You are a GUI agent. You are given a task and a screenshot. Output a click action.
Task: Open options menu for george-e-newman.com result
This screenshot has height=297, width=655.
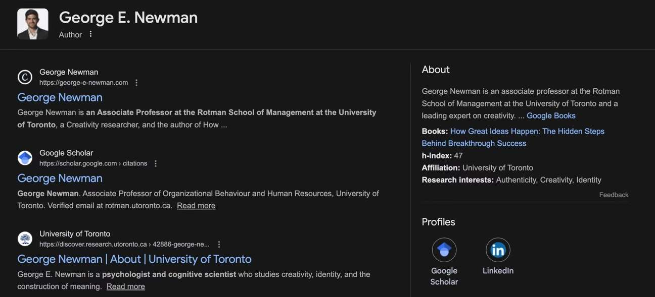coord(136,83)
